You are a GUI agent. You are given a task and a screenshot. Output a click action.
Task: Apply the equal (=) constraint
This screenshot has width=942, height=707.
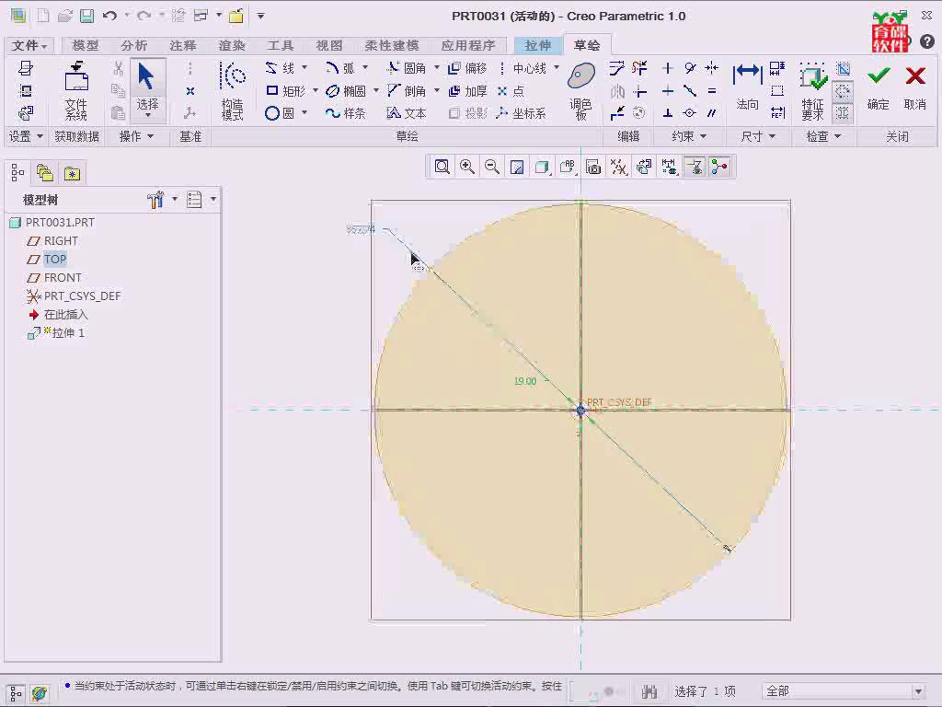click(x=712, y=91)
